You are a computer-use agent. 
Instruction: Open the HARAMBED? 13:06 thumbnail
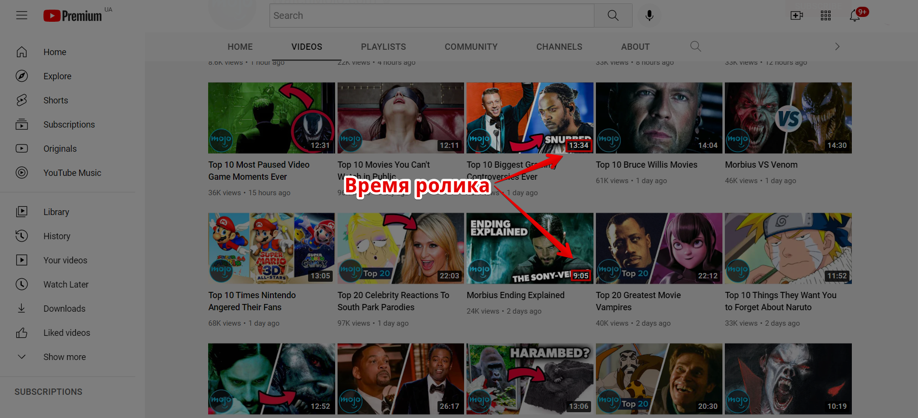pyautogui.click(x=530, y=379)
